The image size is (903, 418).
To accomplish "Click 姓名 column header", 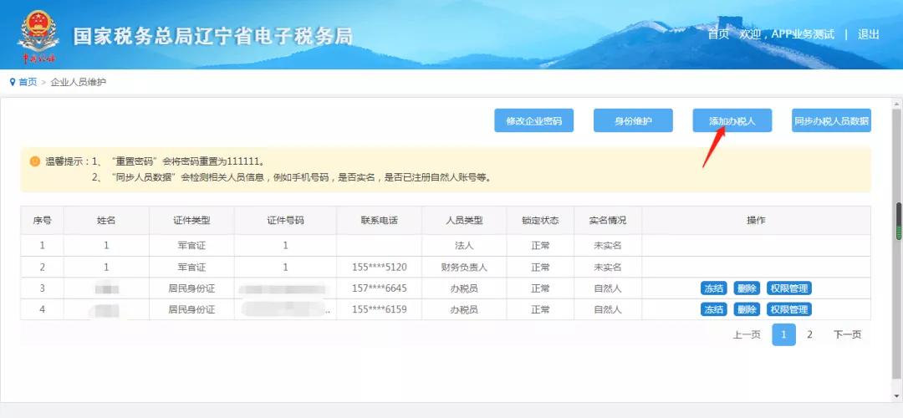I will (106, 221).
